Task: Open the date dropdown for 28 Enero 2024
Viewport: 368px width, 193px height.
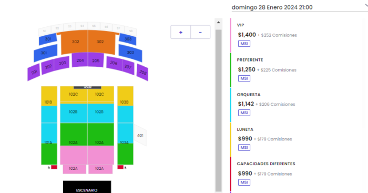Action: [x=300, y=7]
